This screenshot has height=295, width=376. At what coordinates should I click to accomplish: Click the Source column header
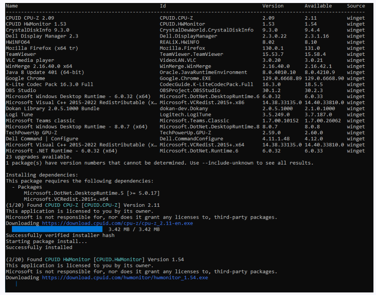click(356, 6)
